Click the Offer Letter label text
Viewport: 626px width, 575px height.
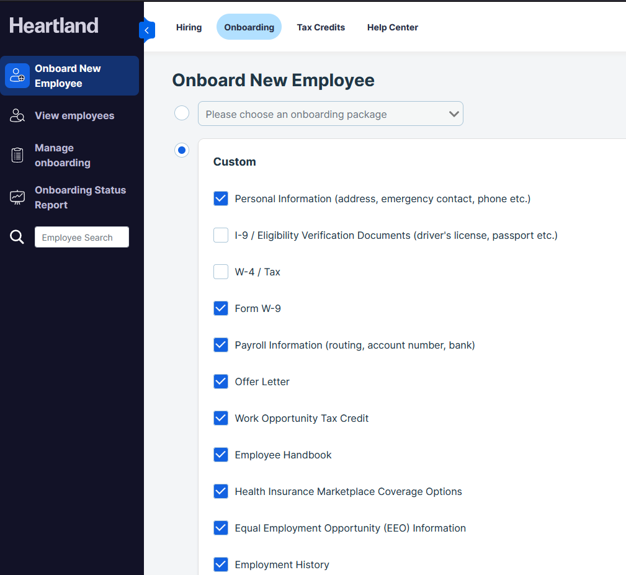click(x=262, y=381)
